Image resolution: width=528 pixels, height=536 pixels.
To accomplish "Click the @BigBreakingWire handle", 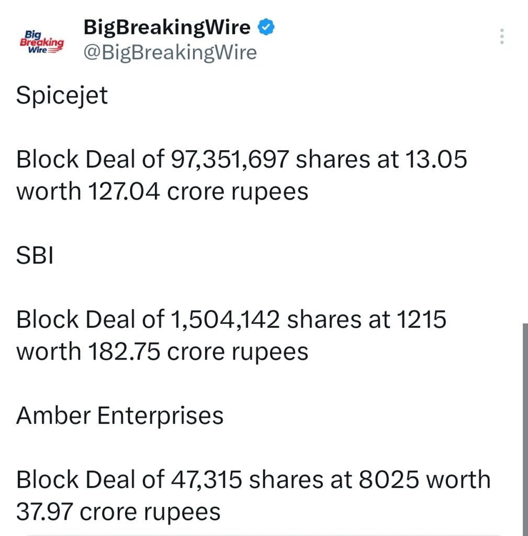I will (x=169, y=52).
